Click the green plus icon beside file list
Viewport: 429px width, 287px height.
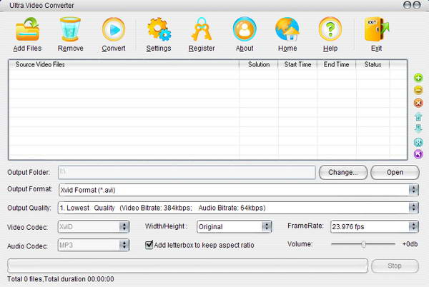[x=418, y=78]
